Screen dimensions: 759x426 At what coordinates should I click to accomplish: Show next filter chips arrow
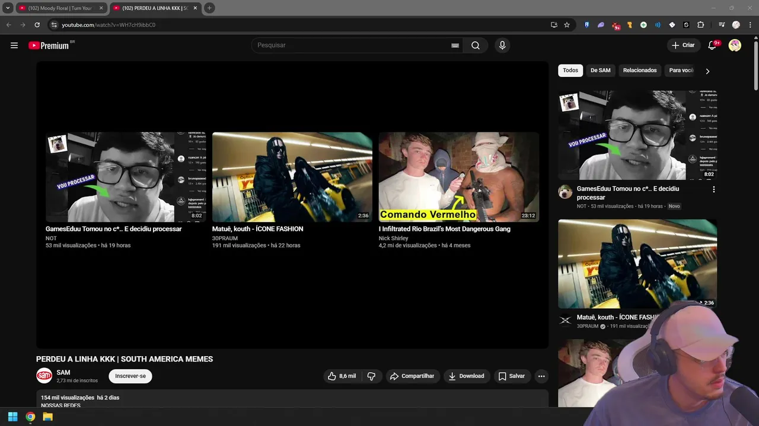[x=707, y=71]
